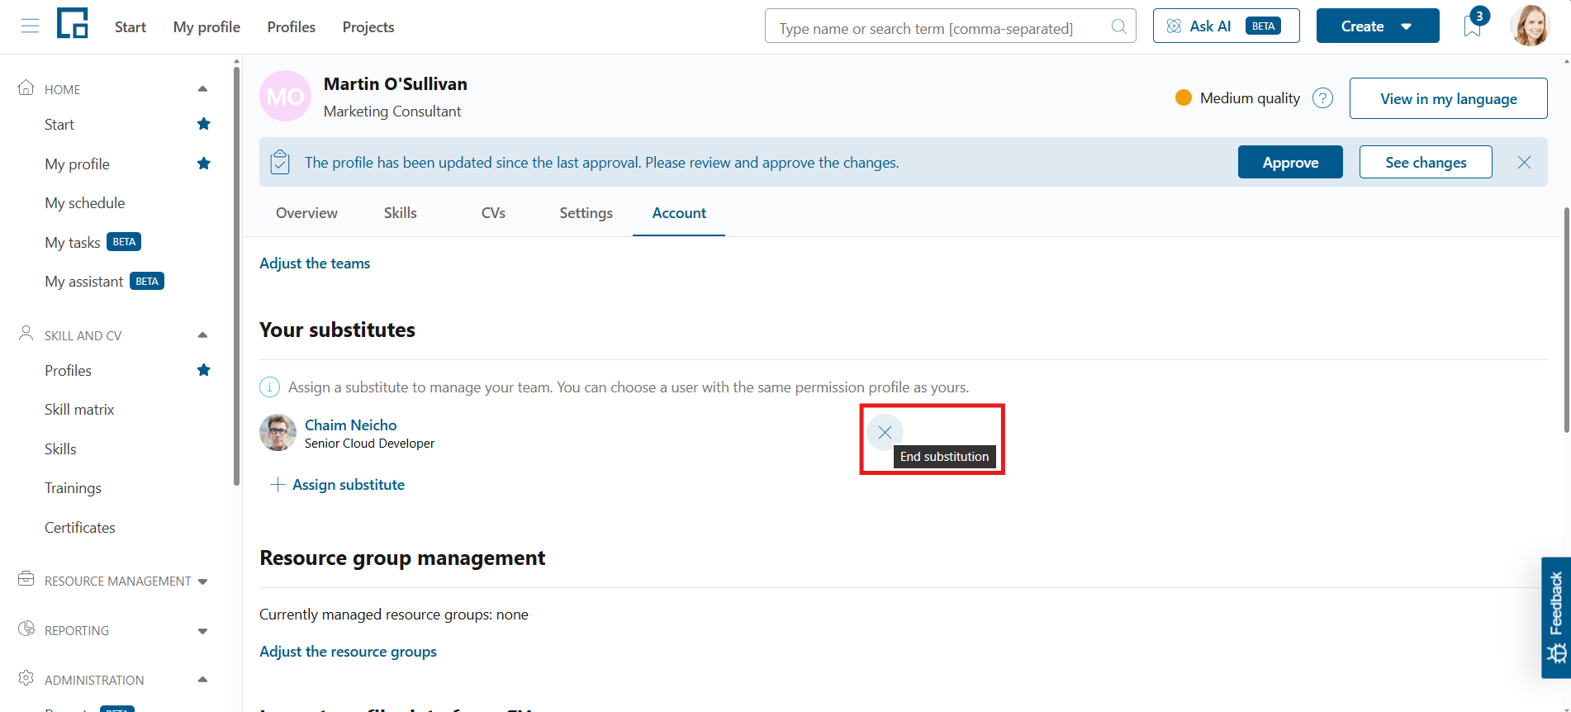Screen dimensions: 1571x712
Task: Switch to the Overview tab
Action: (306, 213)
